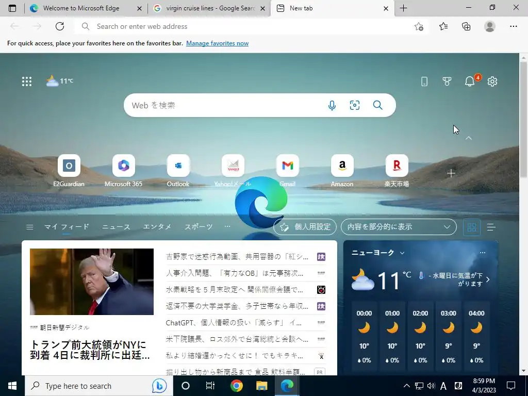
Task: Switch to Welcome to Microsoft Edge tab
Action: pyautogui.click(x=81, y=8)
